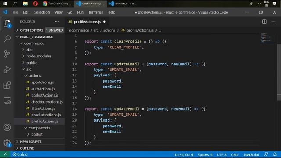
Task: Open the Manage gear menu
Action: click(7, 143)
